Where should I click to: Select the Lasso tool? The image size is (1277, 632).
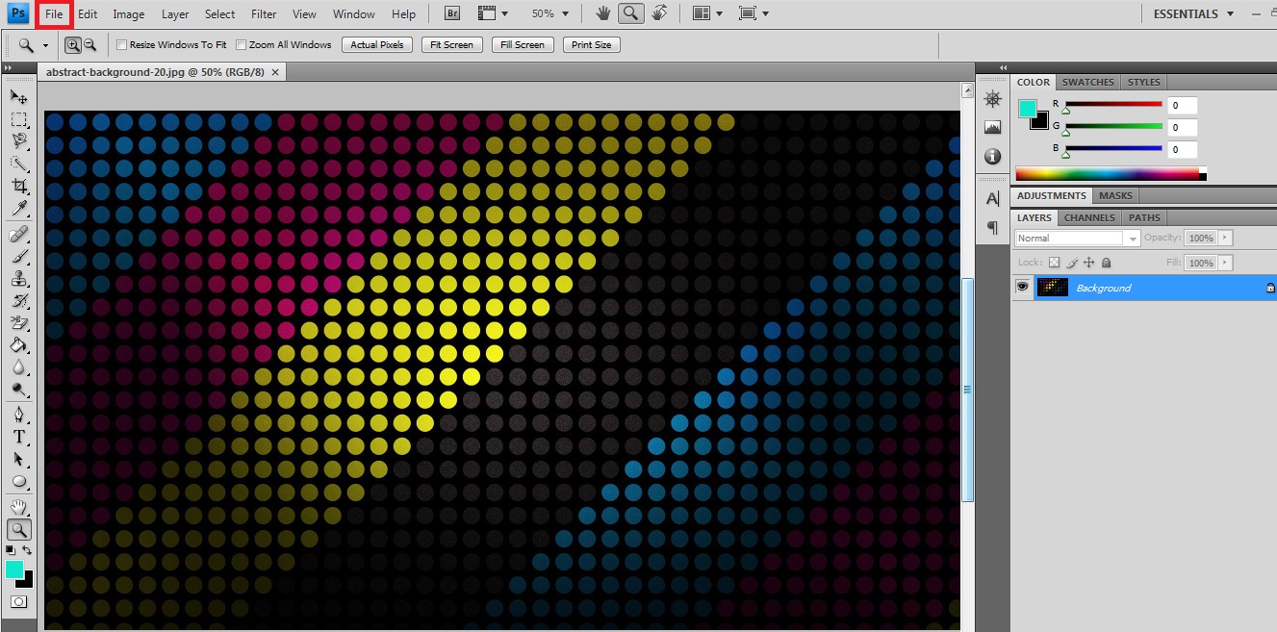pos(19,141)
